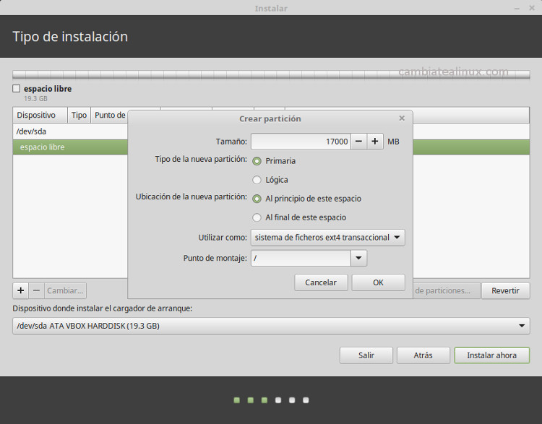Increase partition size with plus stepper
Viewport: 542px width, 424px height.
[374, 142]
